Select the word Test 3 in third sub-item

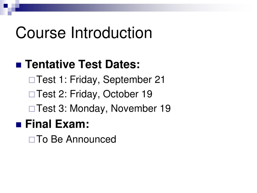52,109
